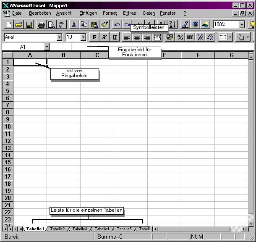Click the formula bar input field

(162, 47)
